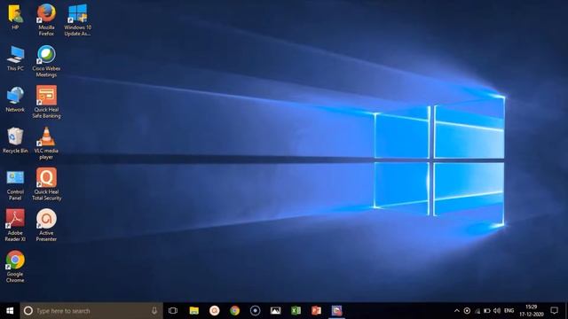The height and width of the screenshot is (319, 568).
Task: Open Task View from the taskbar
Action: click(173, 311)
